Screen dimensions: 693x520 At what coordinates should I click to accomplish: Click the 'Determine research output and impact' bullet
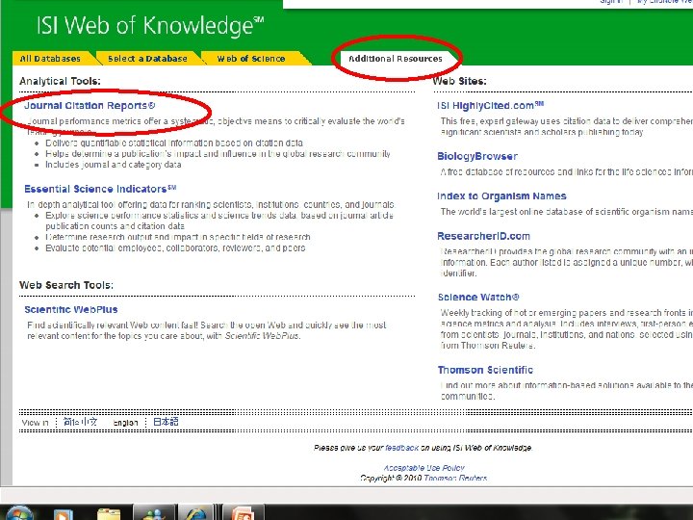pyautogui.click(x=178, y=237)
